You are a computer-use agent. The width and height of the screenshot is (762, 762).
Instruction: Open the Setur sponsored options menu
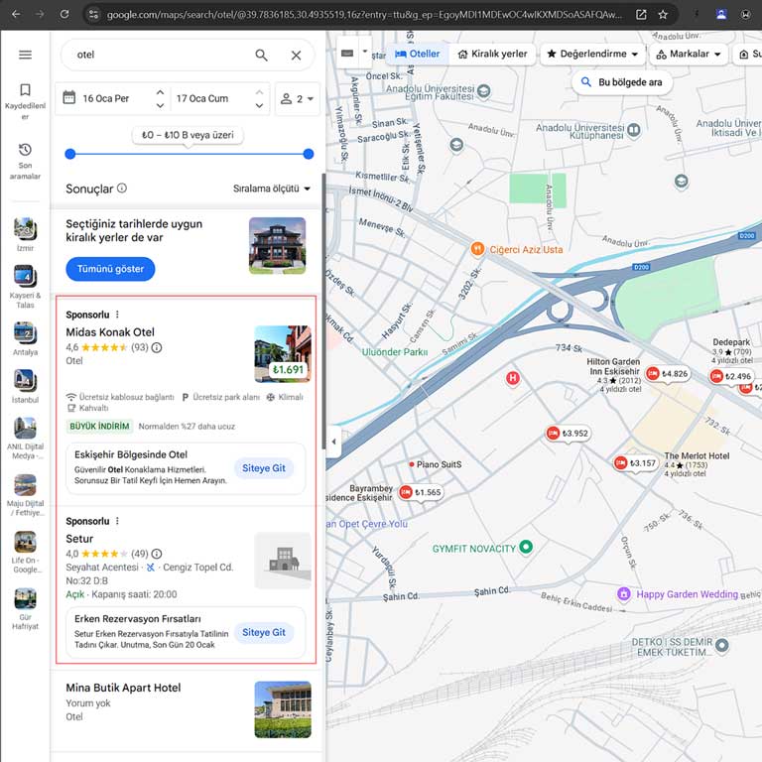(117, 521)
